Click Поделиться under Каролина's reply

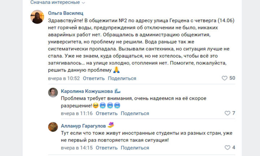point(135,113)
